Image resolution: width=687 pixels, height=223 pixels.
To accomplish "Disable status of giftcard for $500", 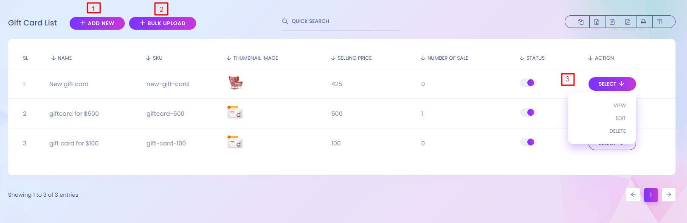I will [x=527, y=112].
